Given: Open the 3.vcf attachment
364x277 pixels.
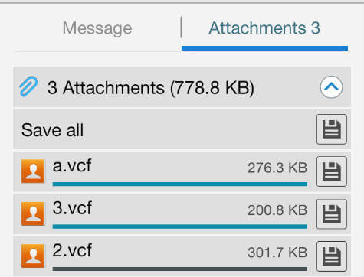Looking at the screenshot, I should point(72,208).
